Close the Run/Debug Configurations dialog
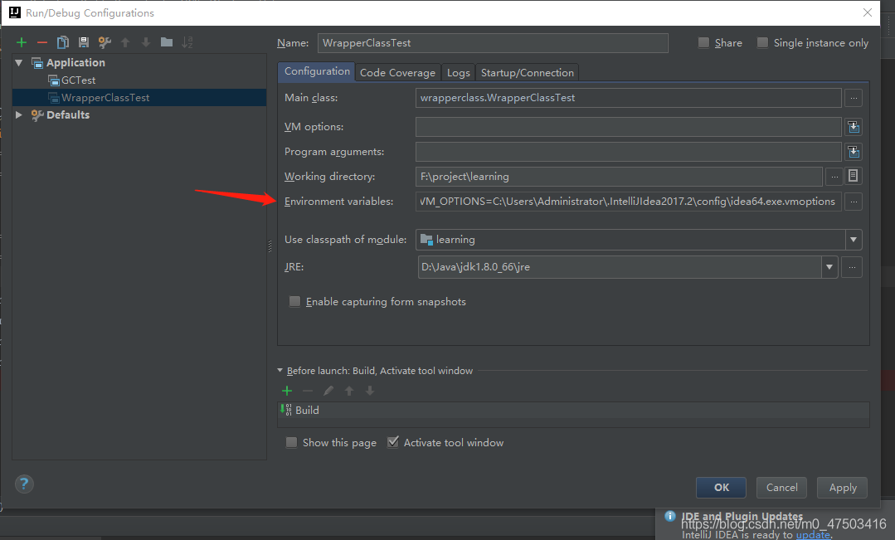 click(x=868, y=12)
